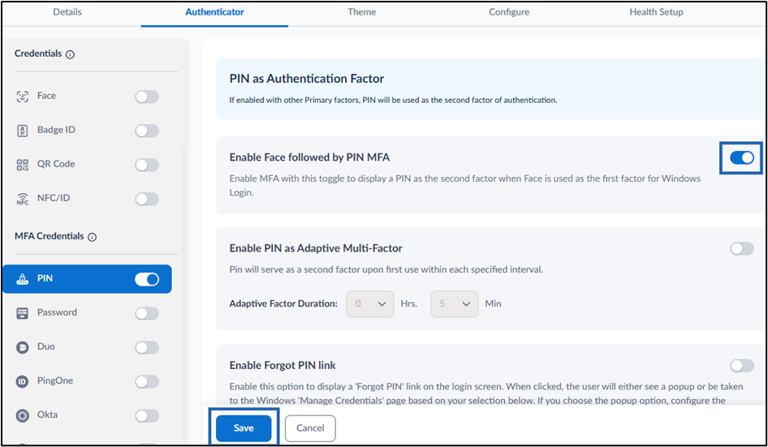The image size is (768, 447).
Task: Enable the PingOne toggle
Action: point(147,382)
